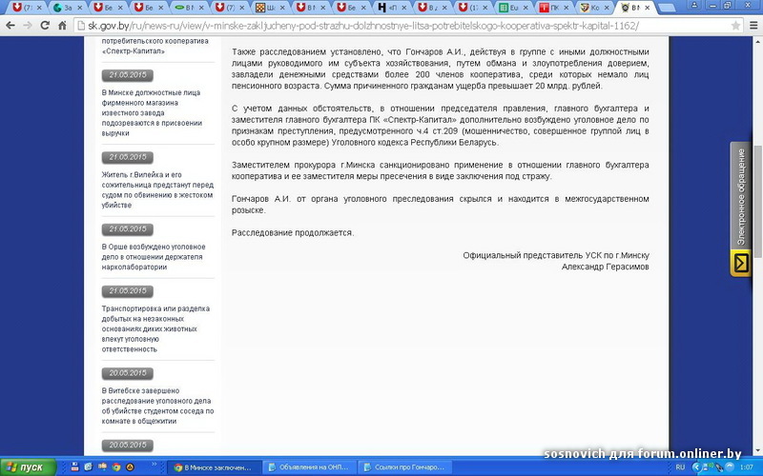The height and width of the screenshot is (476, 763).
Task: Select taskbar button 'В Минске заключен...'
Action: click(x=214, y=467)
